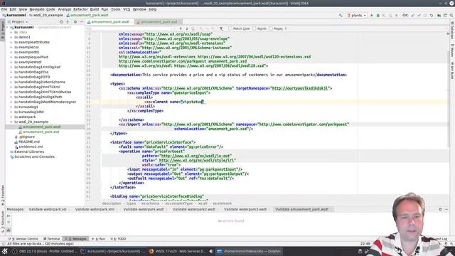Click the Build project hammer icon
This screenshot has width=455, height=256.
tap(341, 15)
